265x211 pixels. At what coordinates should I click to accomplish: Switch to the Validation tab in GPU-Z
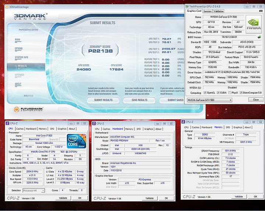pyautogui.click(x=218, y=11)
